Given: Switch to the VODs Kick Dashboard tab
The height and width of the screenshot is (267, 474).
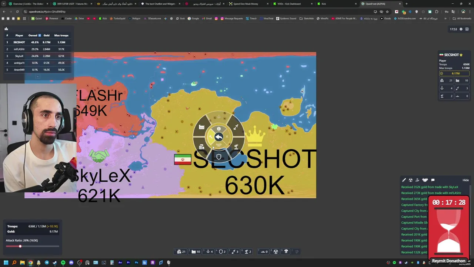Looking at the screenshot, I should 293,4.
